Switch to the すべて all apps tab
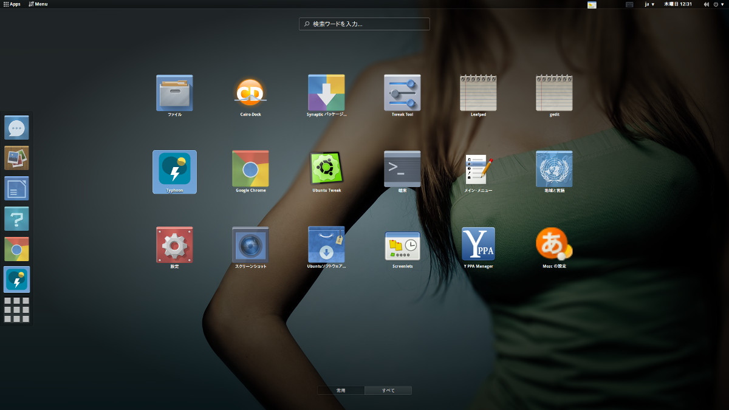The width and height of the screenshot is (729, 410). click(x=388, y=391)
